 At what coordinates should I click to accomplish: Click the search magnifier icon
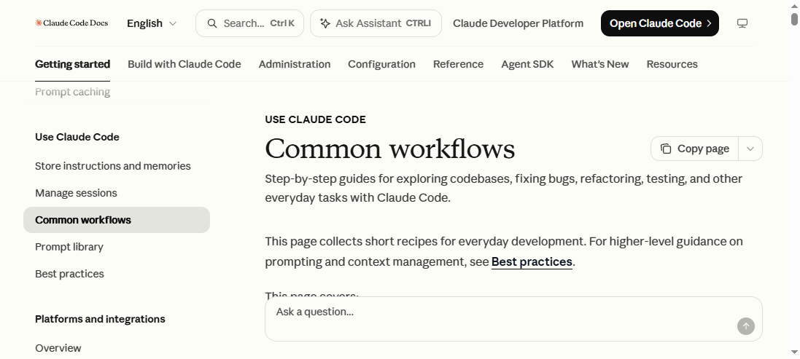tap(212, 23)
